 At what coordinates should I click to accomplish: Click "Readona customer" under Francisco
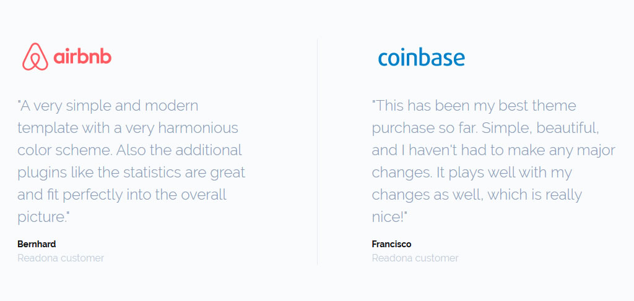tap(415, 258)
